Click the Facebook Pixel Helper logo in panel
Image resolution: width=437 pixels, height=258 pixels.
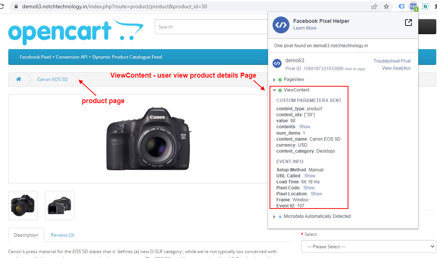281,25
